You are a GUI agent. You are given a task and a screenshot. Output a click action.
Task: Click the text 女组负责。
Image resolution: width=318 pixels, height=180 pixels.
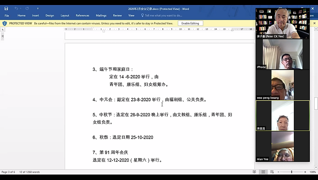103,122
